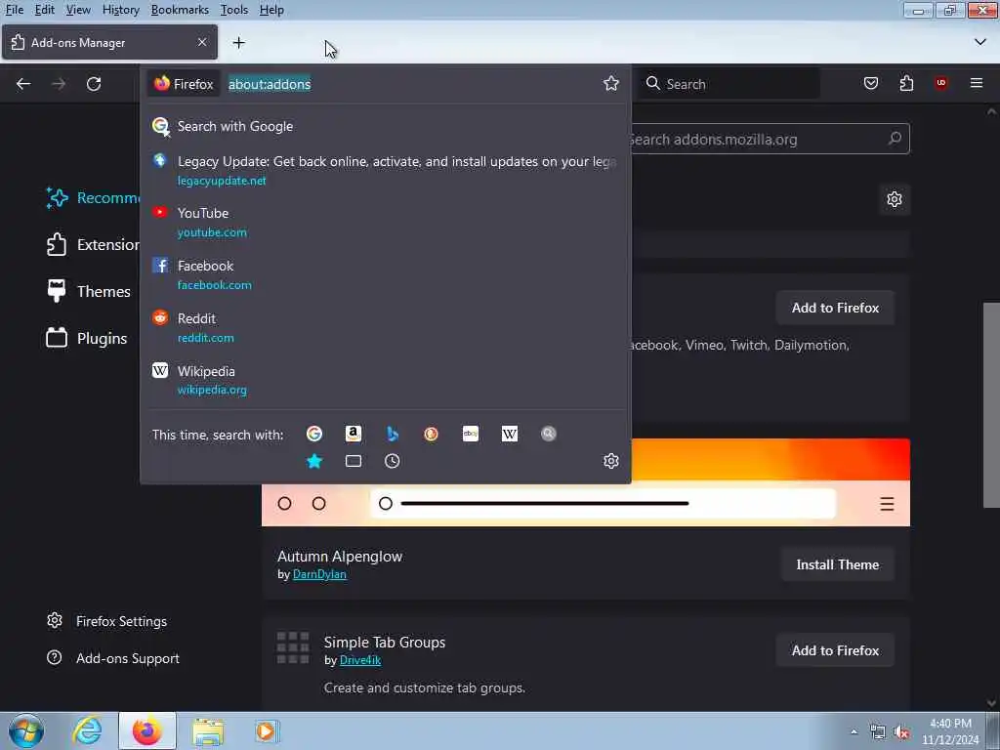This screenshot has width=1000, height=750.
Task: Launch Internet Explorer from the taskbar
Action: 87,730
